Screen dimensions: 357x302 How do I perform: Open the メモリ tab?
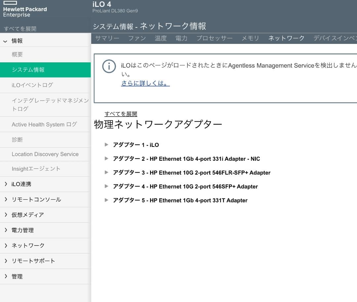point(250,38)
